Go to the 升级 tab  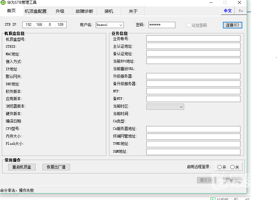pos(60,11)
